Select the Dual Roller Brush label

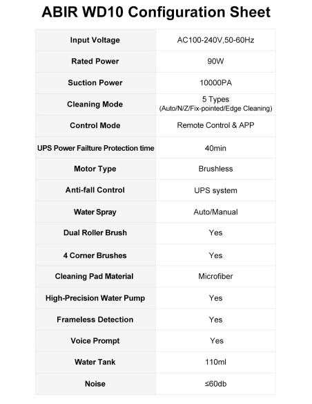95,232
